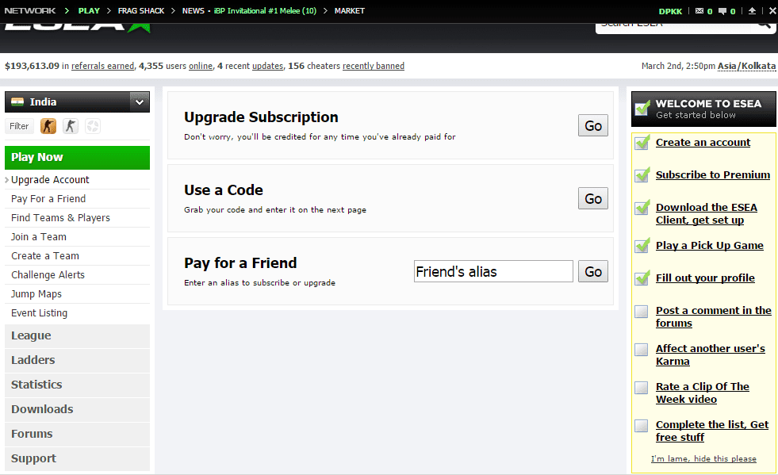
Task: Open the mail envelope icon in top bar
Action: (699, 11)
